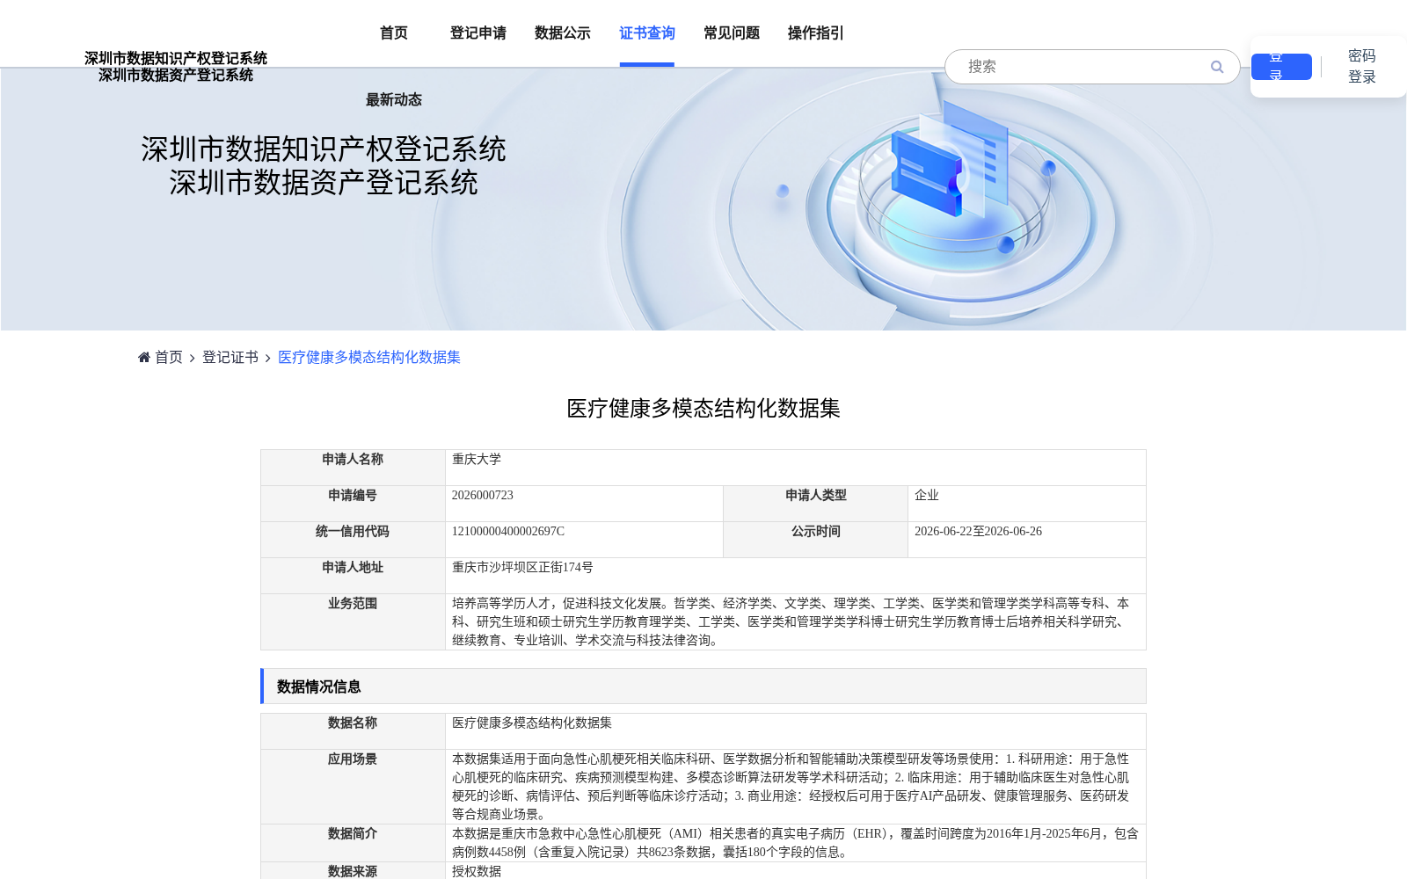Click the 数据情况信息 section header
1407x879 pixels.
click(703, 686)
